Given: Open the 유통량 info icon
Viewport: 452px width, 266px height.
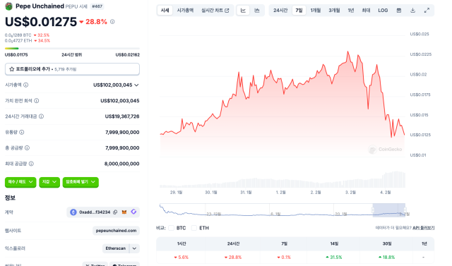Looking at the screenshot, I should click(x=22, y=132).
